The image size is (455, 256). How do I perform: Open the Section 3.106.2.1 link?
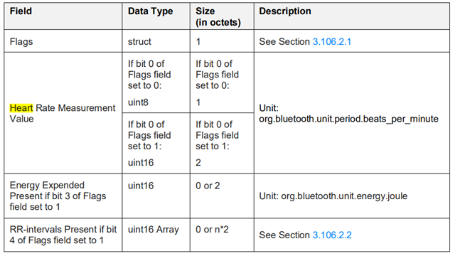click(332, 41)
